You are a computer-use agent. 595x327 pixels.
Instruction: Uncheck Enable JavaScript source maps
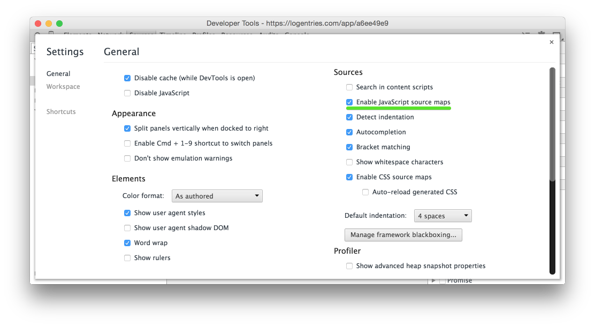(349, 102)
